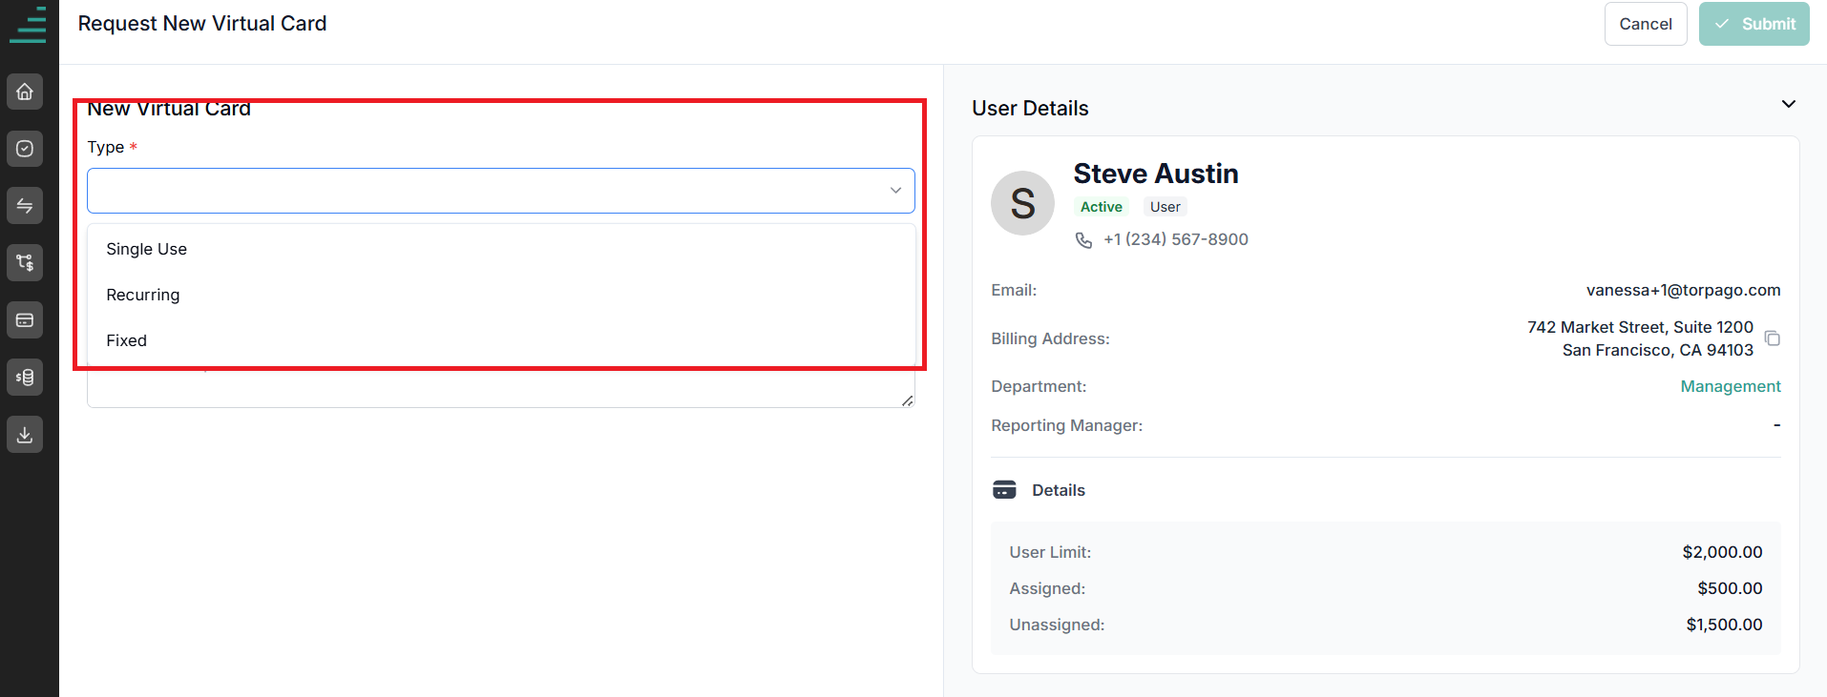Click the 742 Market Street address text

(1640, 338)
